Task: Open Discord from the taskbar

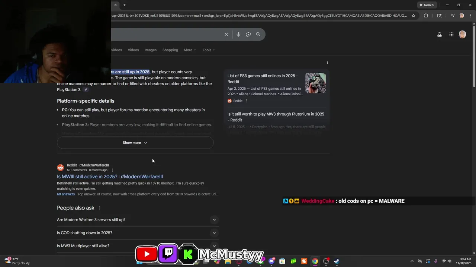Action: 271,261
